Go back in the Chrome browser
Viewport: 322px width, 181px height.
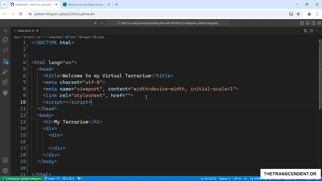(5, 14)
